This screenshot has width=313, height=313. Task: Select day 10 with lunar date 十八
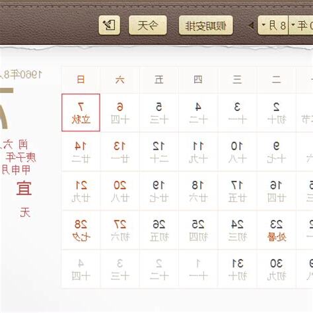coord(237,152)
